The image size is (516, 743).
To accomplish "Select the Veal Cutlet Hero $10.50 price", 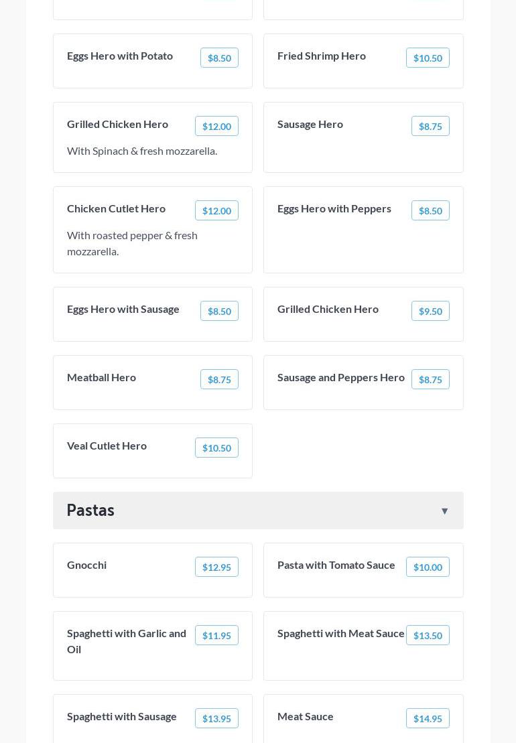I will (x=216, y=448).
